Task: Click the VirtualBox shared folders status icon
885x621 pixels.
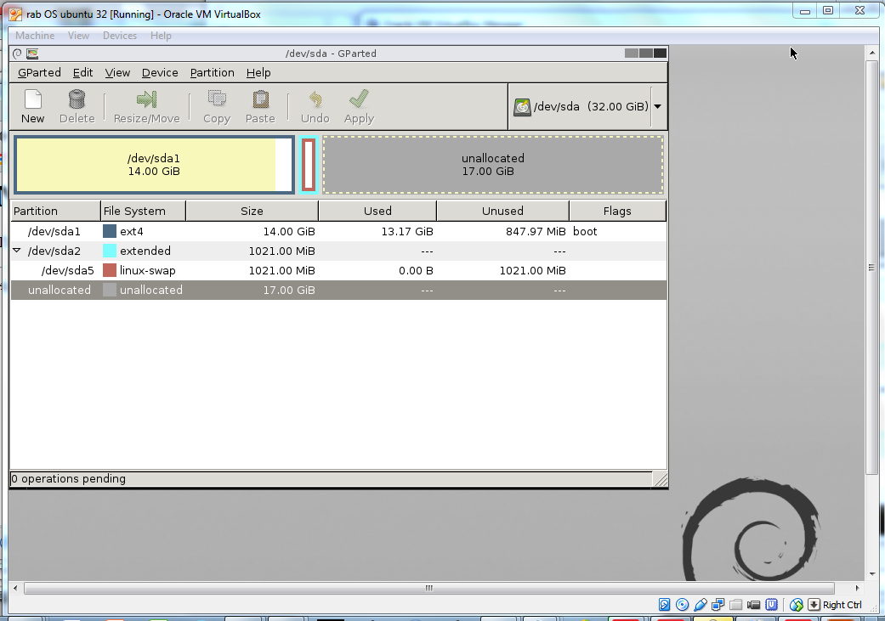Action: tap(736, 605)
